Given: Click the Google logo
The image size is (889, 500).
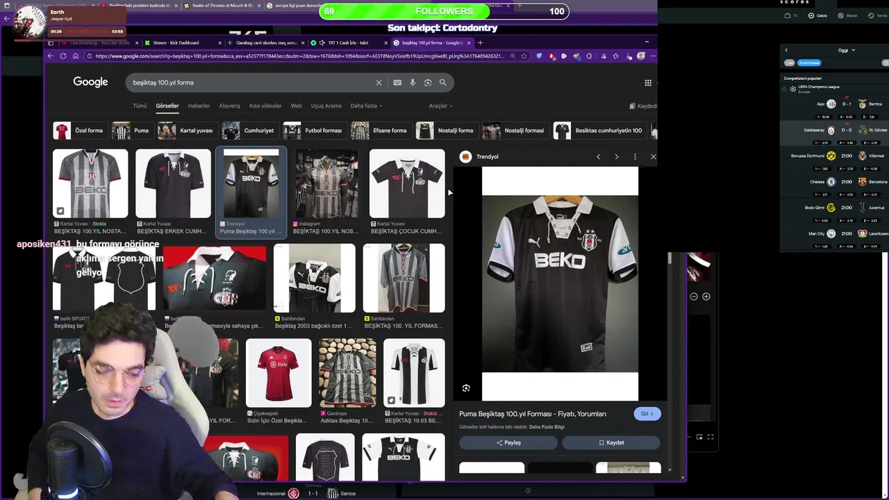Looking at the screenshot, I should [x=90, y=82].
